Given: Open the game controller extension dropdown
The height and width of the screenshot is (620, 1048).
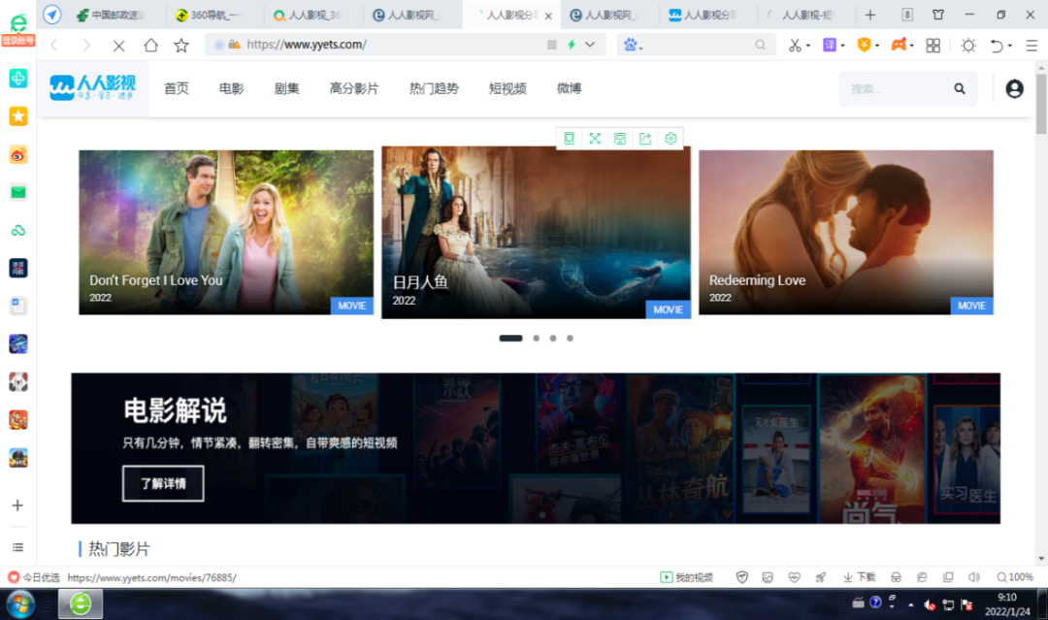Looking at the screenshot, I should pyautogui.click(x=902, y=45).
